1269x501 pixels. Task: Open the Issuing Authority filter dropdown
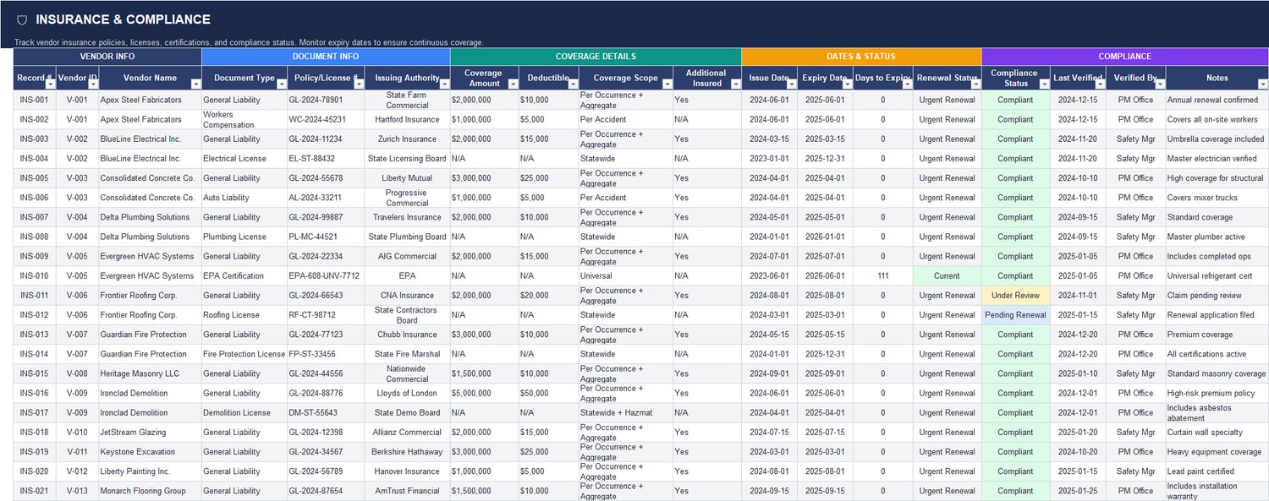(445, 84)
